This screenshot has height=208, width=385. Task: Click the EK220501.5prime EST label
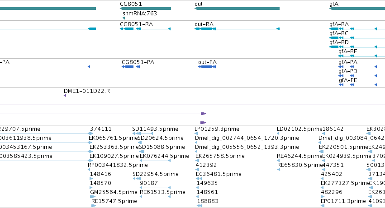pos(344,147)
